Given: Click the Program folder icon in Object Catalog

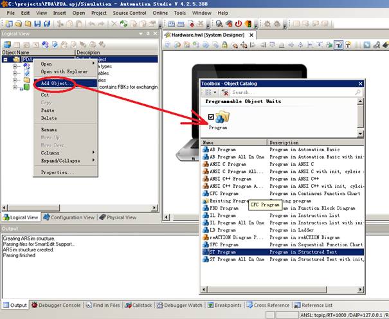Looking at the screenshot, I should point(222,118).
